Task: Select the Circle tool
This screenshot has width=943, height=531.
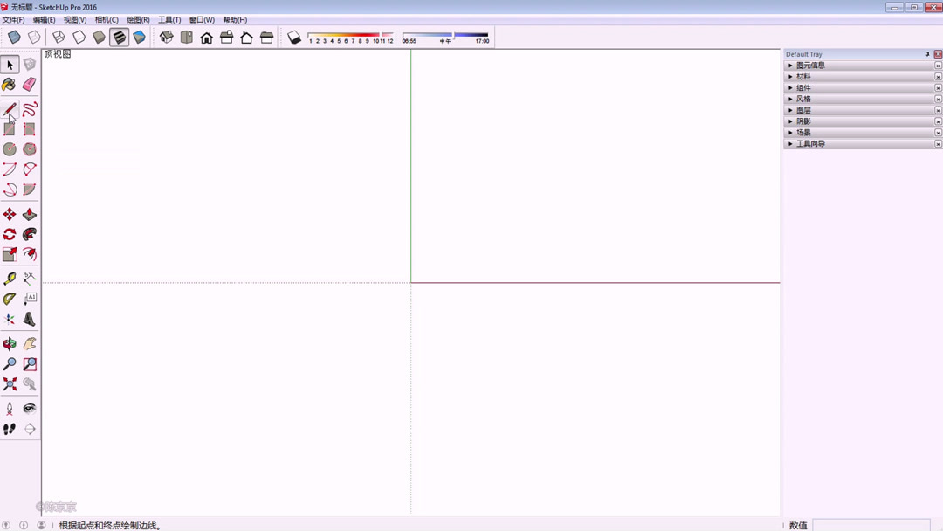Action: [10, 149]
